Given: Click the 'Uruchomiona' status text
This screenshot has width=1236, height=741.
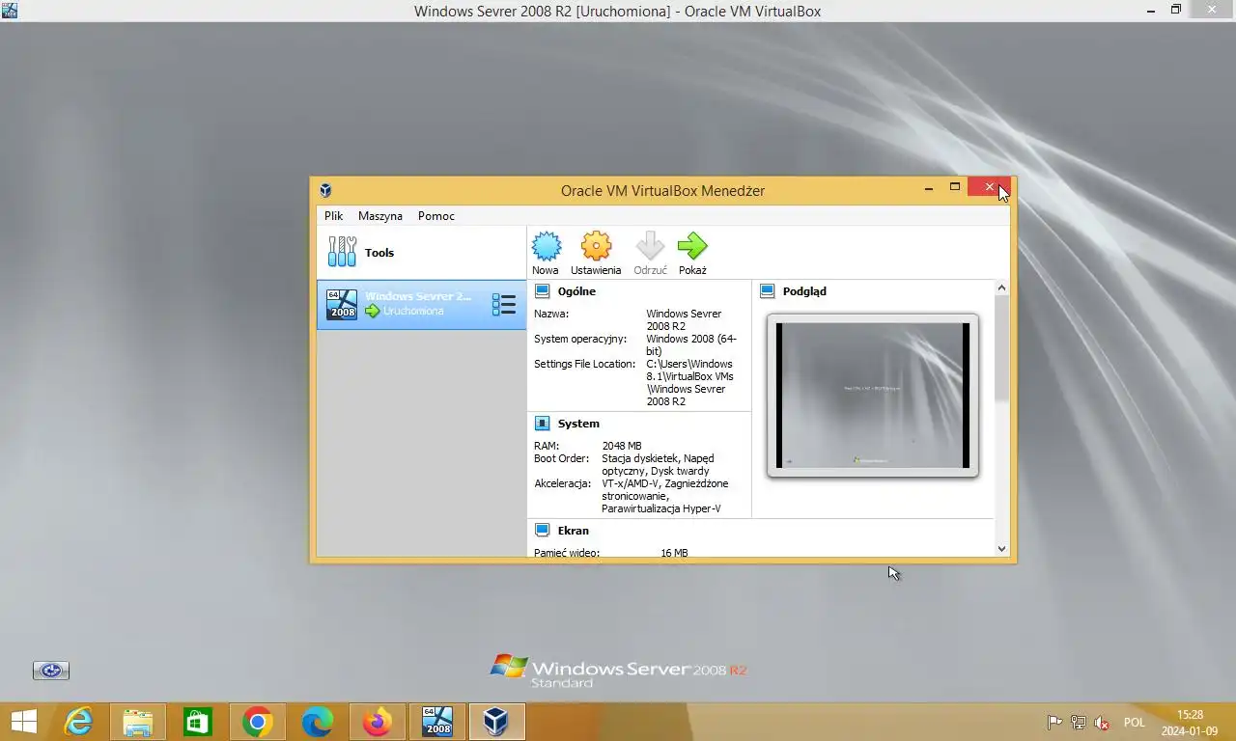Looking at the screenshot, I should point(413,311).
